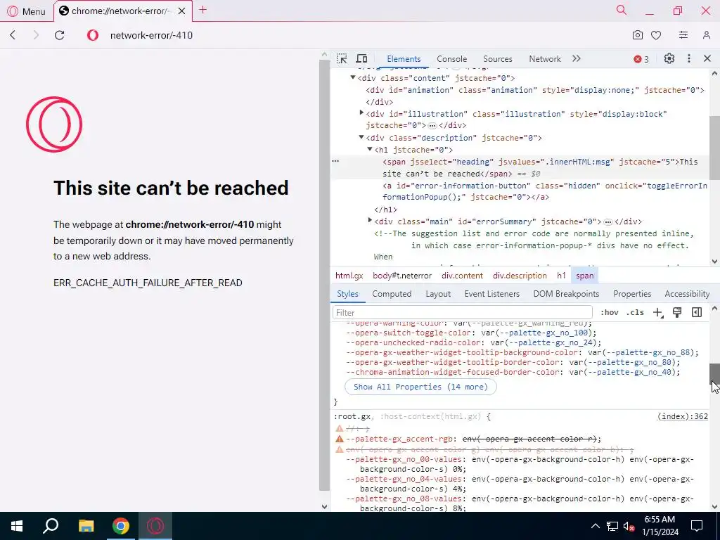Close the network-error browser tab
This screenshot has width=720, height=540.
[182, 11]
